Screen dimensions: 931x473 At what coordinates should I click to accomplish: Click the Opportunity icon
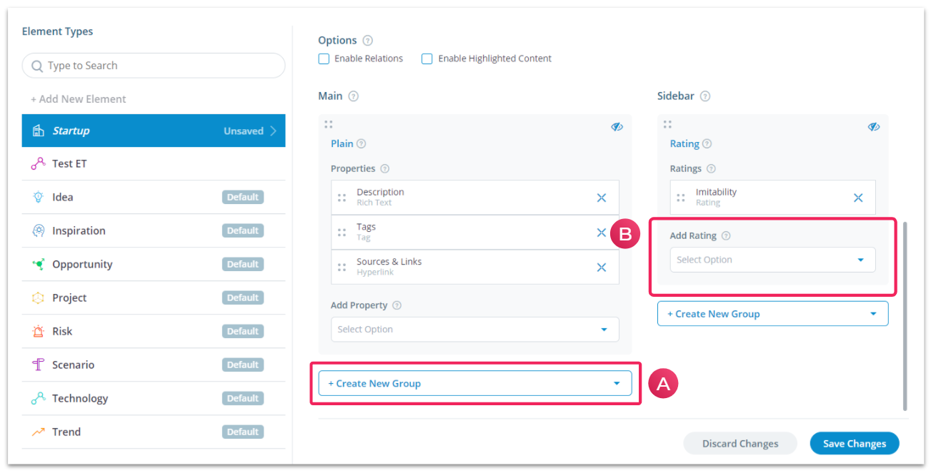pyautogui.click(x=39, y=264)
